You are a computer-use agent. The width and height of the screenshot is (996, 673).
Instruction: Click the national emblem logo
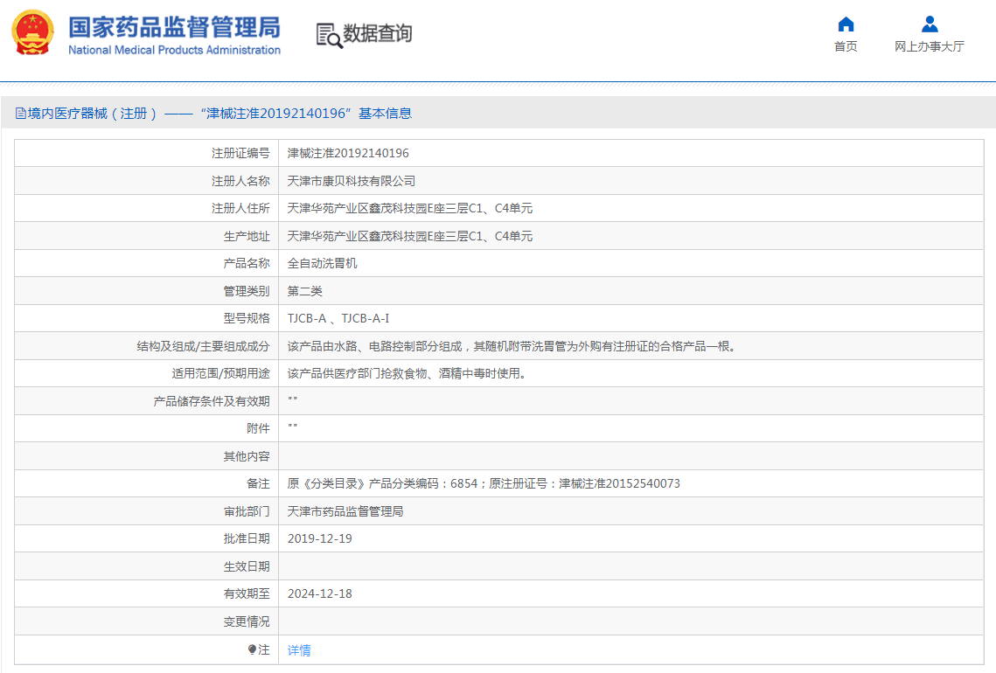click(x=32, y=33)
